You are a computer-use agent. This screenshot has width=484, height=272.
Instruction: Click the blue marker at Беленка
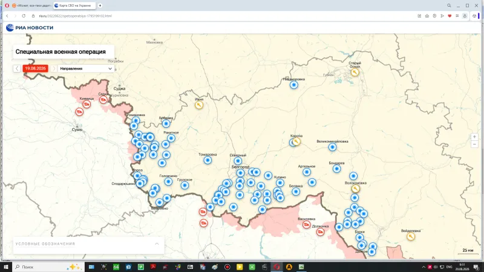[296, 192]
